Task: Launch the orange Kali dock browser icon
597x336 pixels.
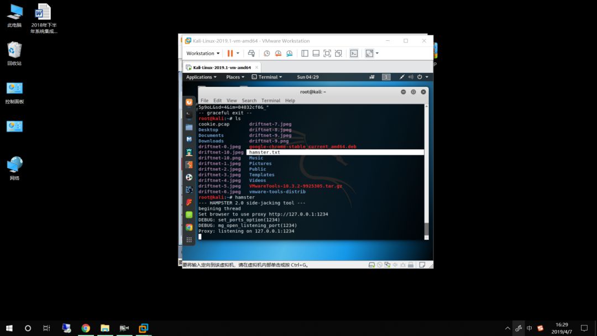Action: coord(189,102)
